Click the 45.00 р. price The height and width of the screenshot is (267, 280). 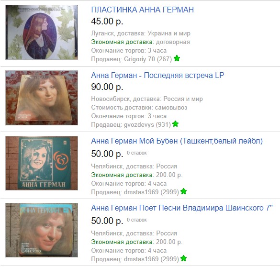point(107,21)
